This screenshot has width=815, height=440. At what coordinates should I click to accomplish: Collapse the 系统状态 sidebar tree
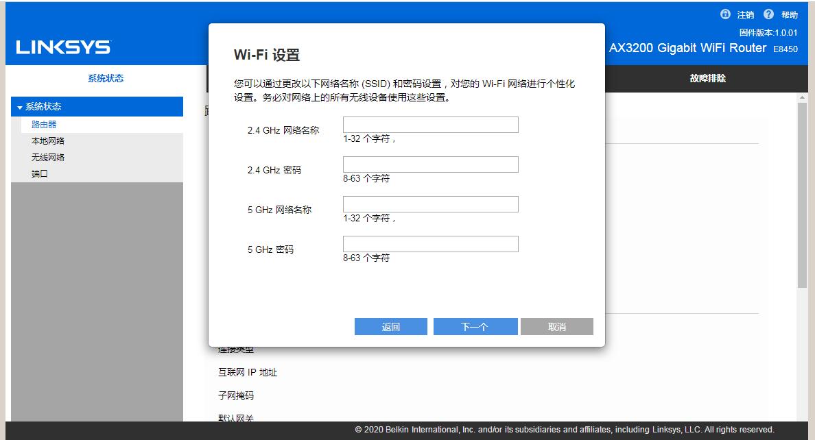coord(19,106)
